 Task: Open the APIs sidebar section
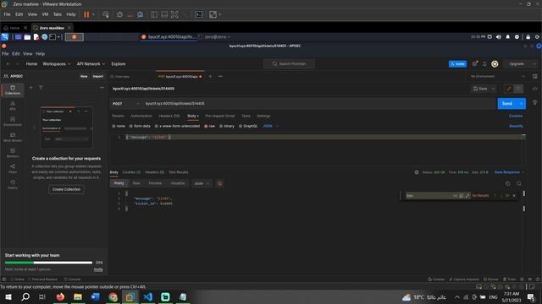[x=13, y=106]
